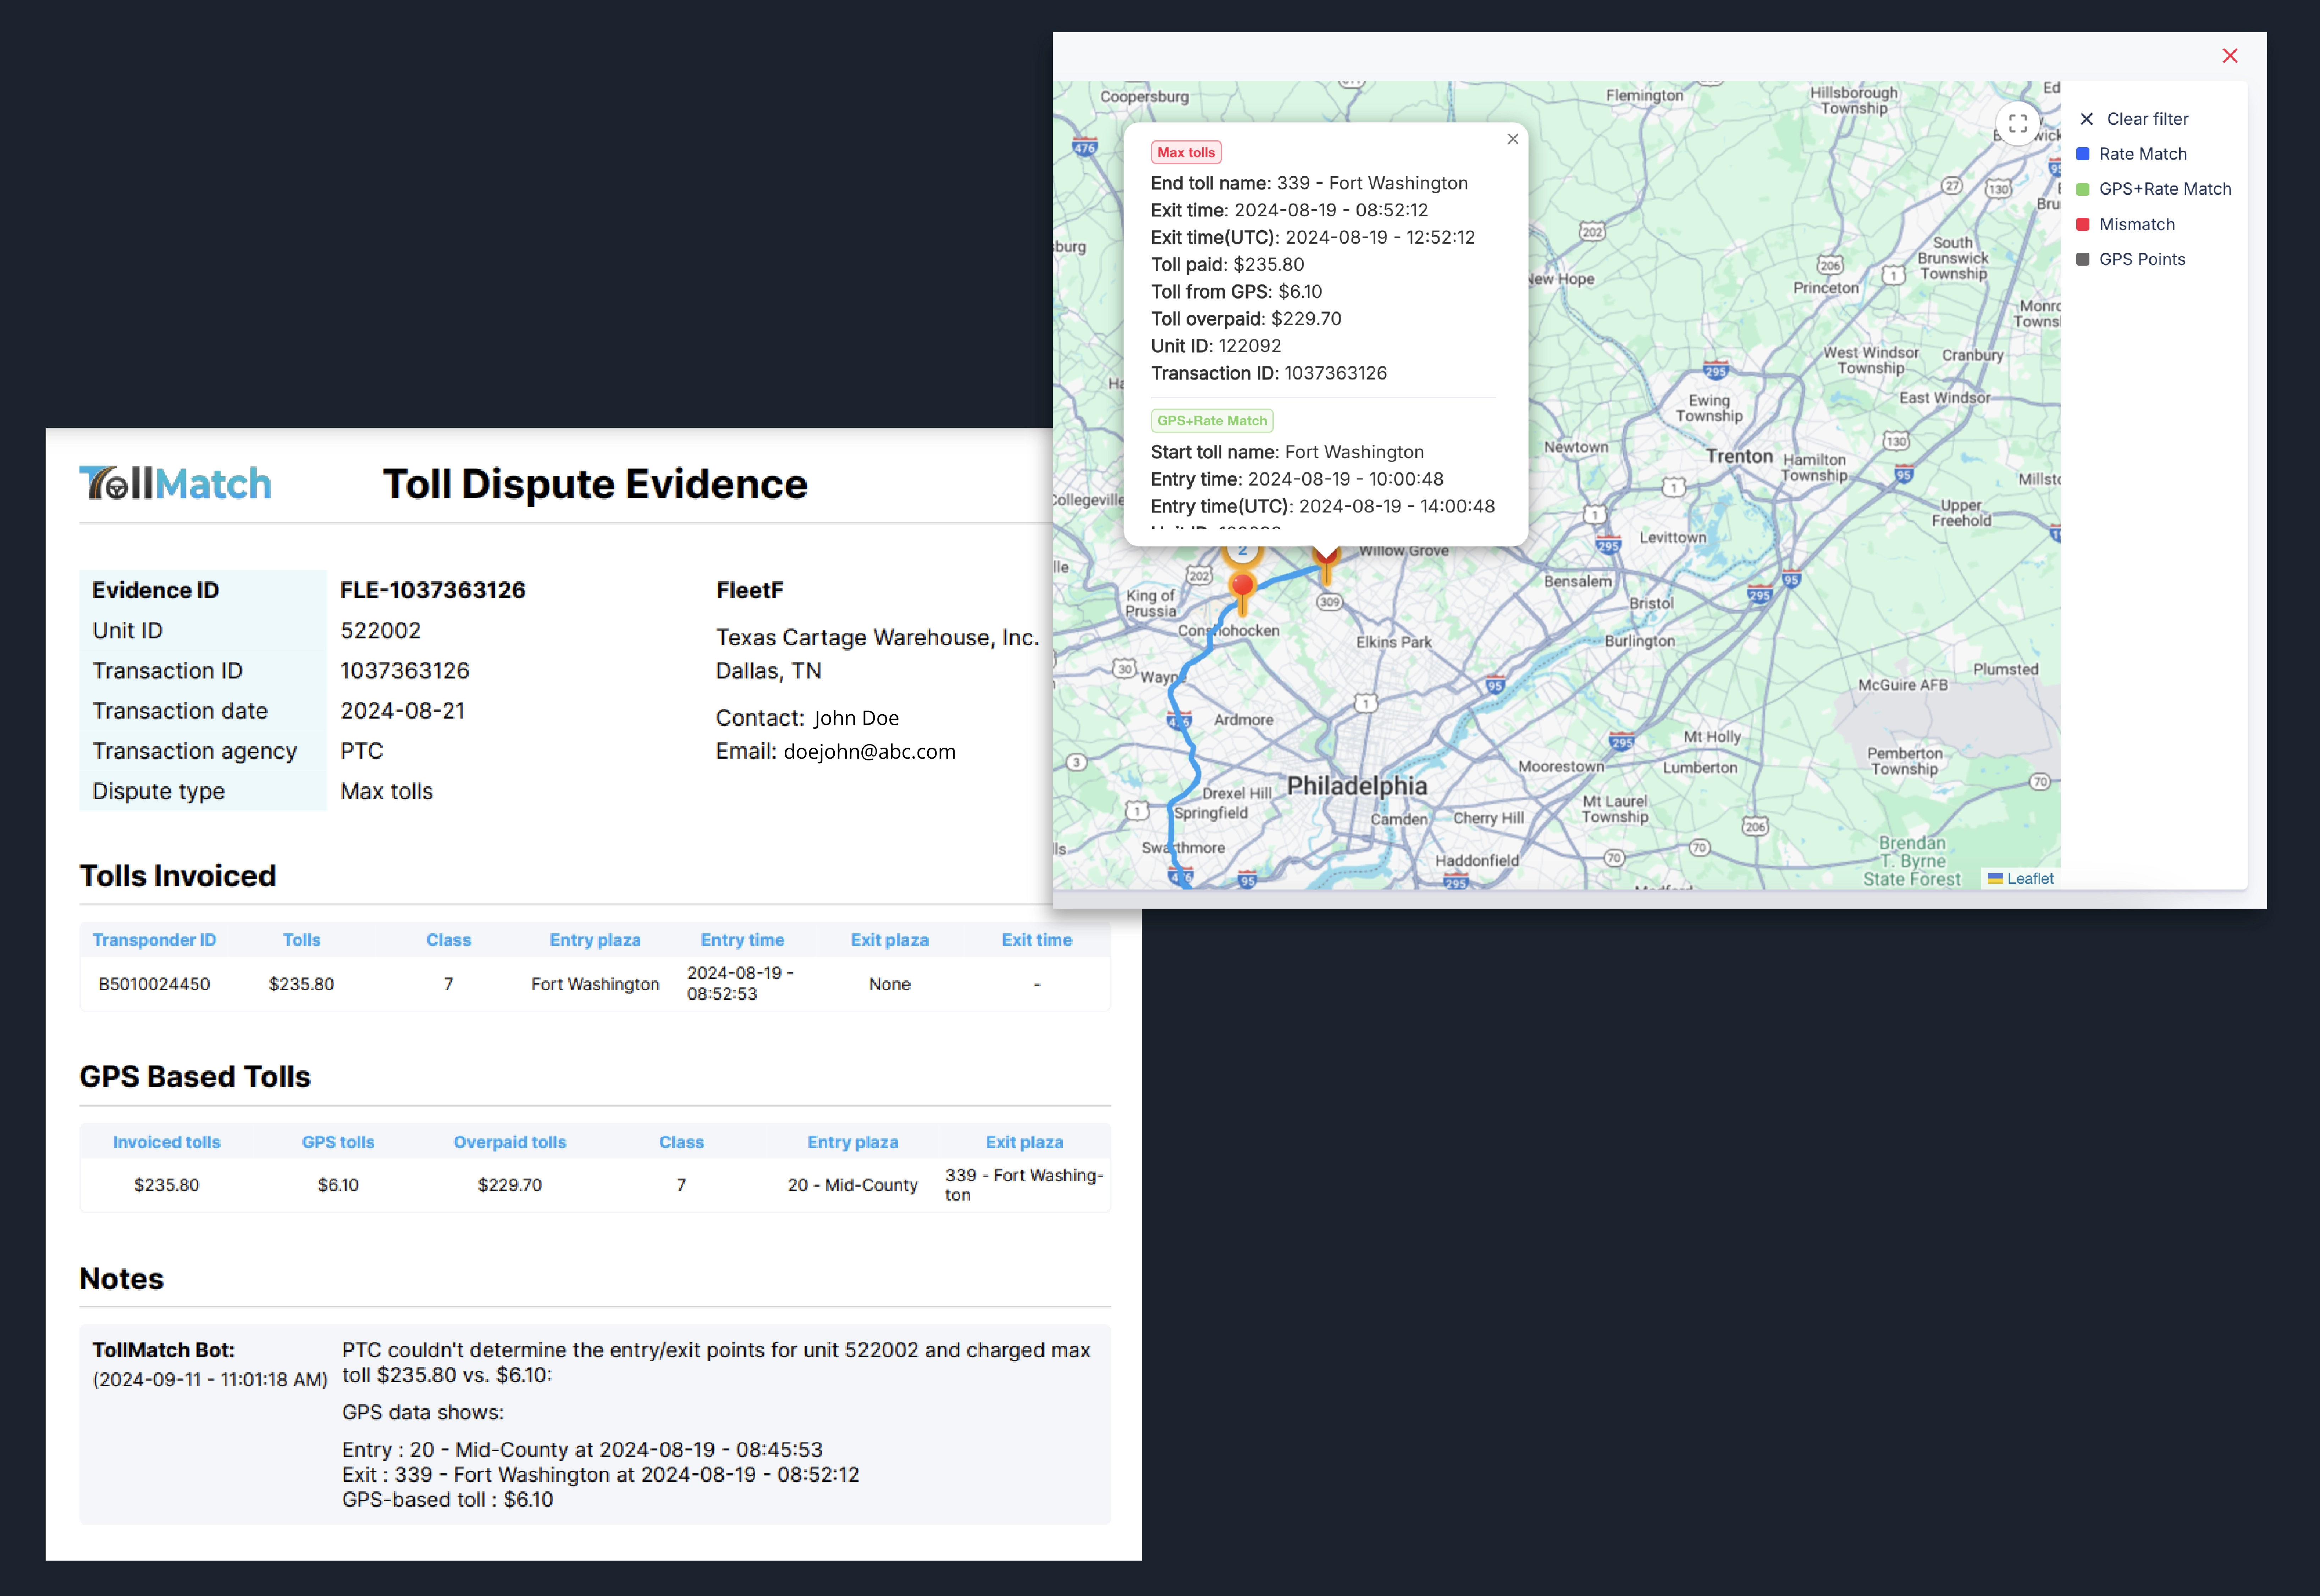The width and height of the screenshot is (2320, 1596).
Task: Click the Philadelphia label on the map
Action: [x=1356, y=786]
